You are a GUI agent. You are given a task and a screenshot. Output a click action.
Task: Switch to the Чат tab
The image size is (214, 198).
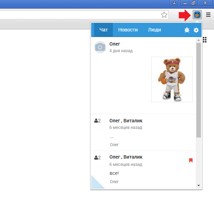[104, 30]
